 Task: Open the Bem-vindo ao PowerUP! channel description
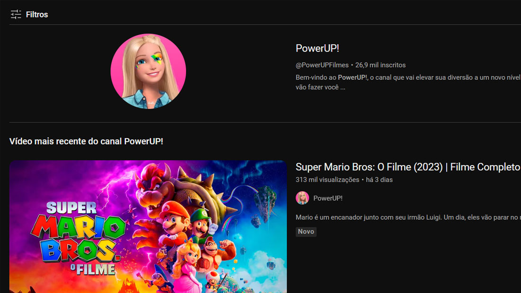[x=408, y=82]
